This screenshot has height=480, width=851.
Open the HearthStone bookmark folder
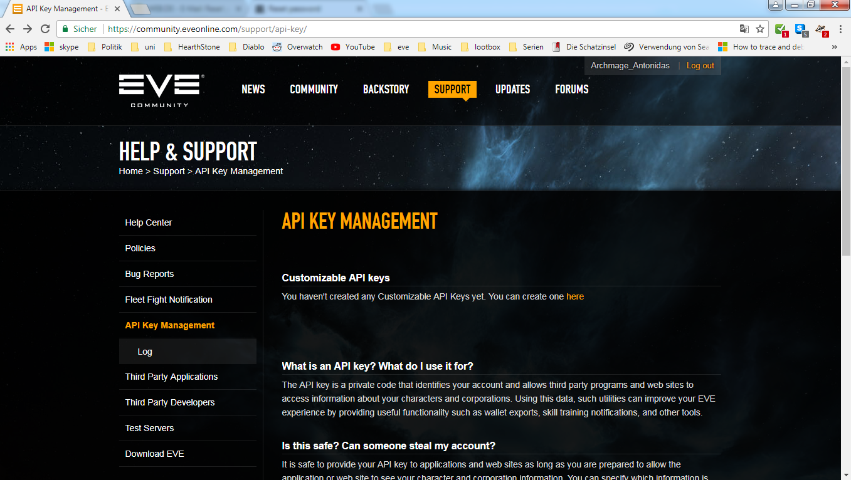tap(192, 47)
